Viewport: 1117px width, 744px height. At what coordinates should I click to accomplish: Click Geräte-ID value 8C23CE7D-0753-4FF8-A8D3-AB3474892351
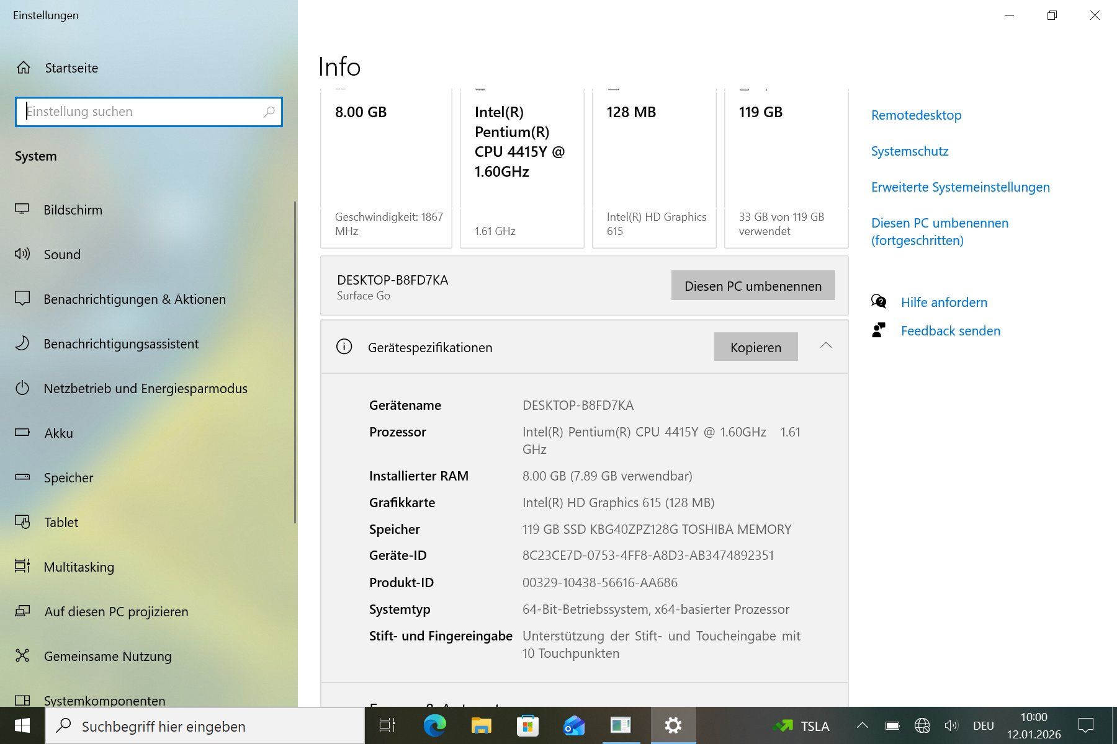tap(648, 556)
